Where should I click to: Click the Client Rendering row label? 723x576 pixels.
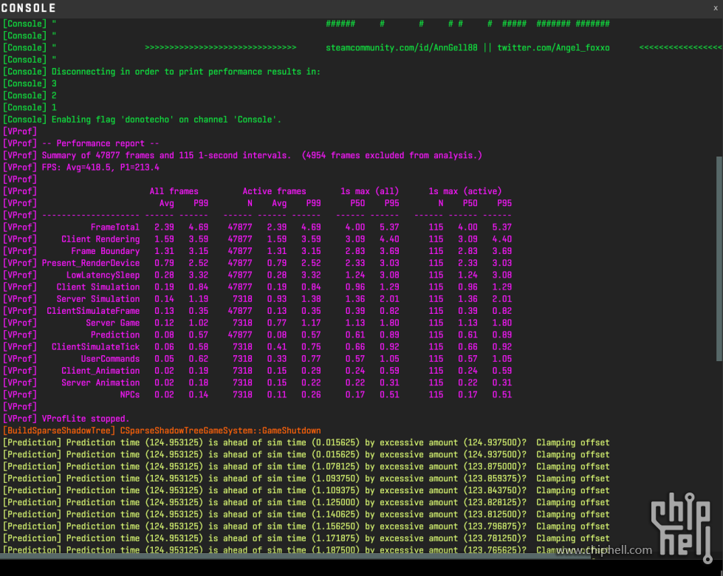point(100,239)
